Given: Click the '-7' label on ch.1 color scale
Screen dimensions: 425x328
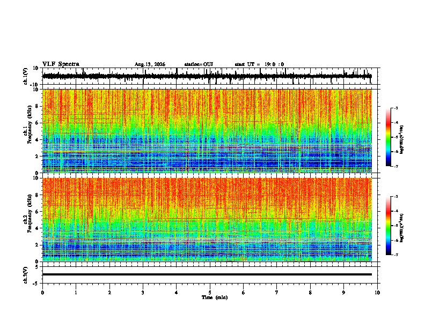Looking at the screenshot, I should 395,166.
